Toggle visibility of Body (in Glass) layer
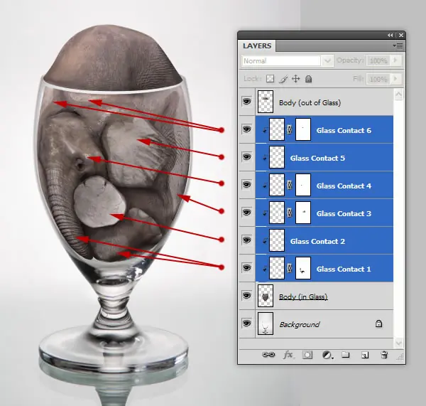 (246, 295)
